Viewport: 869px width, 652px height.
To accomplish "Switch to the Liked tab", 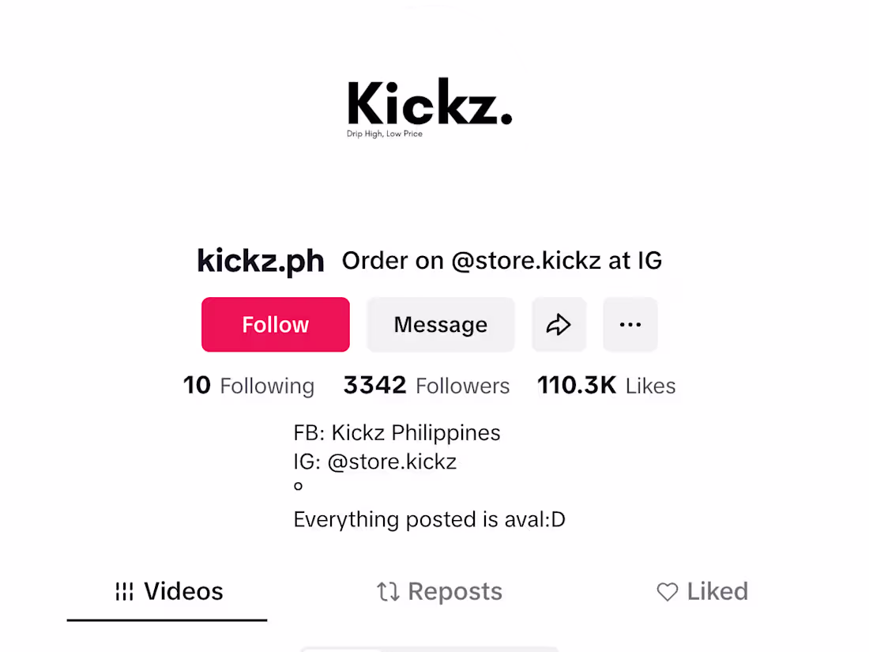I will pos(702,591).
